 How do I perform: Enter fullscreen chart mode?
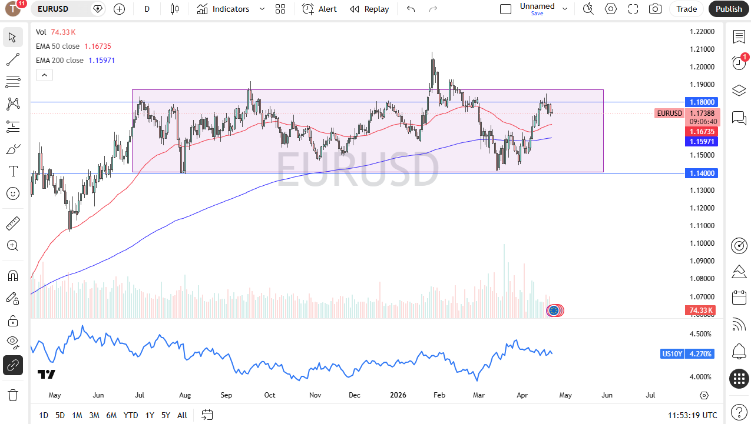click(633, 9)
